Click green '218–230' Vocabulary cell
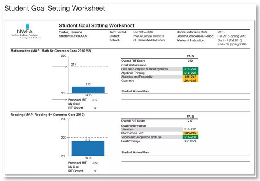Screen dimensions: 260x181 (190, 137)
